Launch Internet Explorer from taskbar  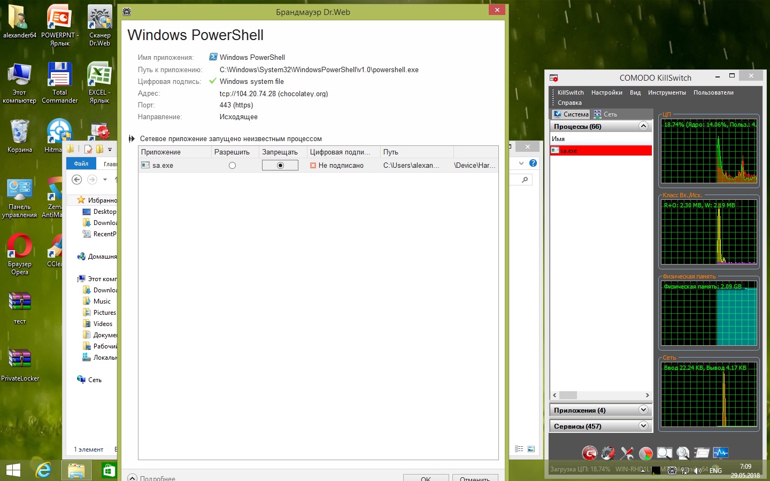43,470
